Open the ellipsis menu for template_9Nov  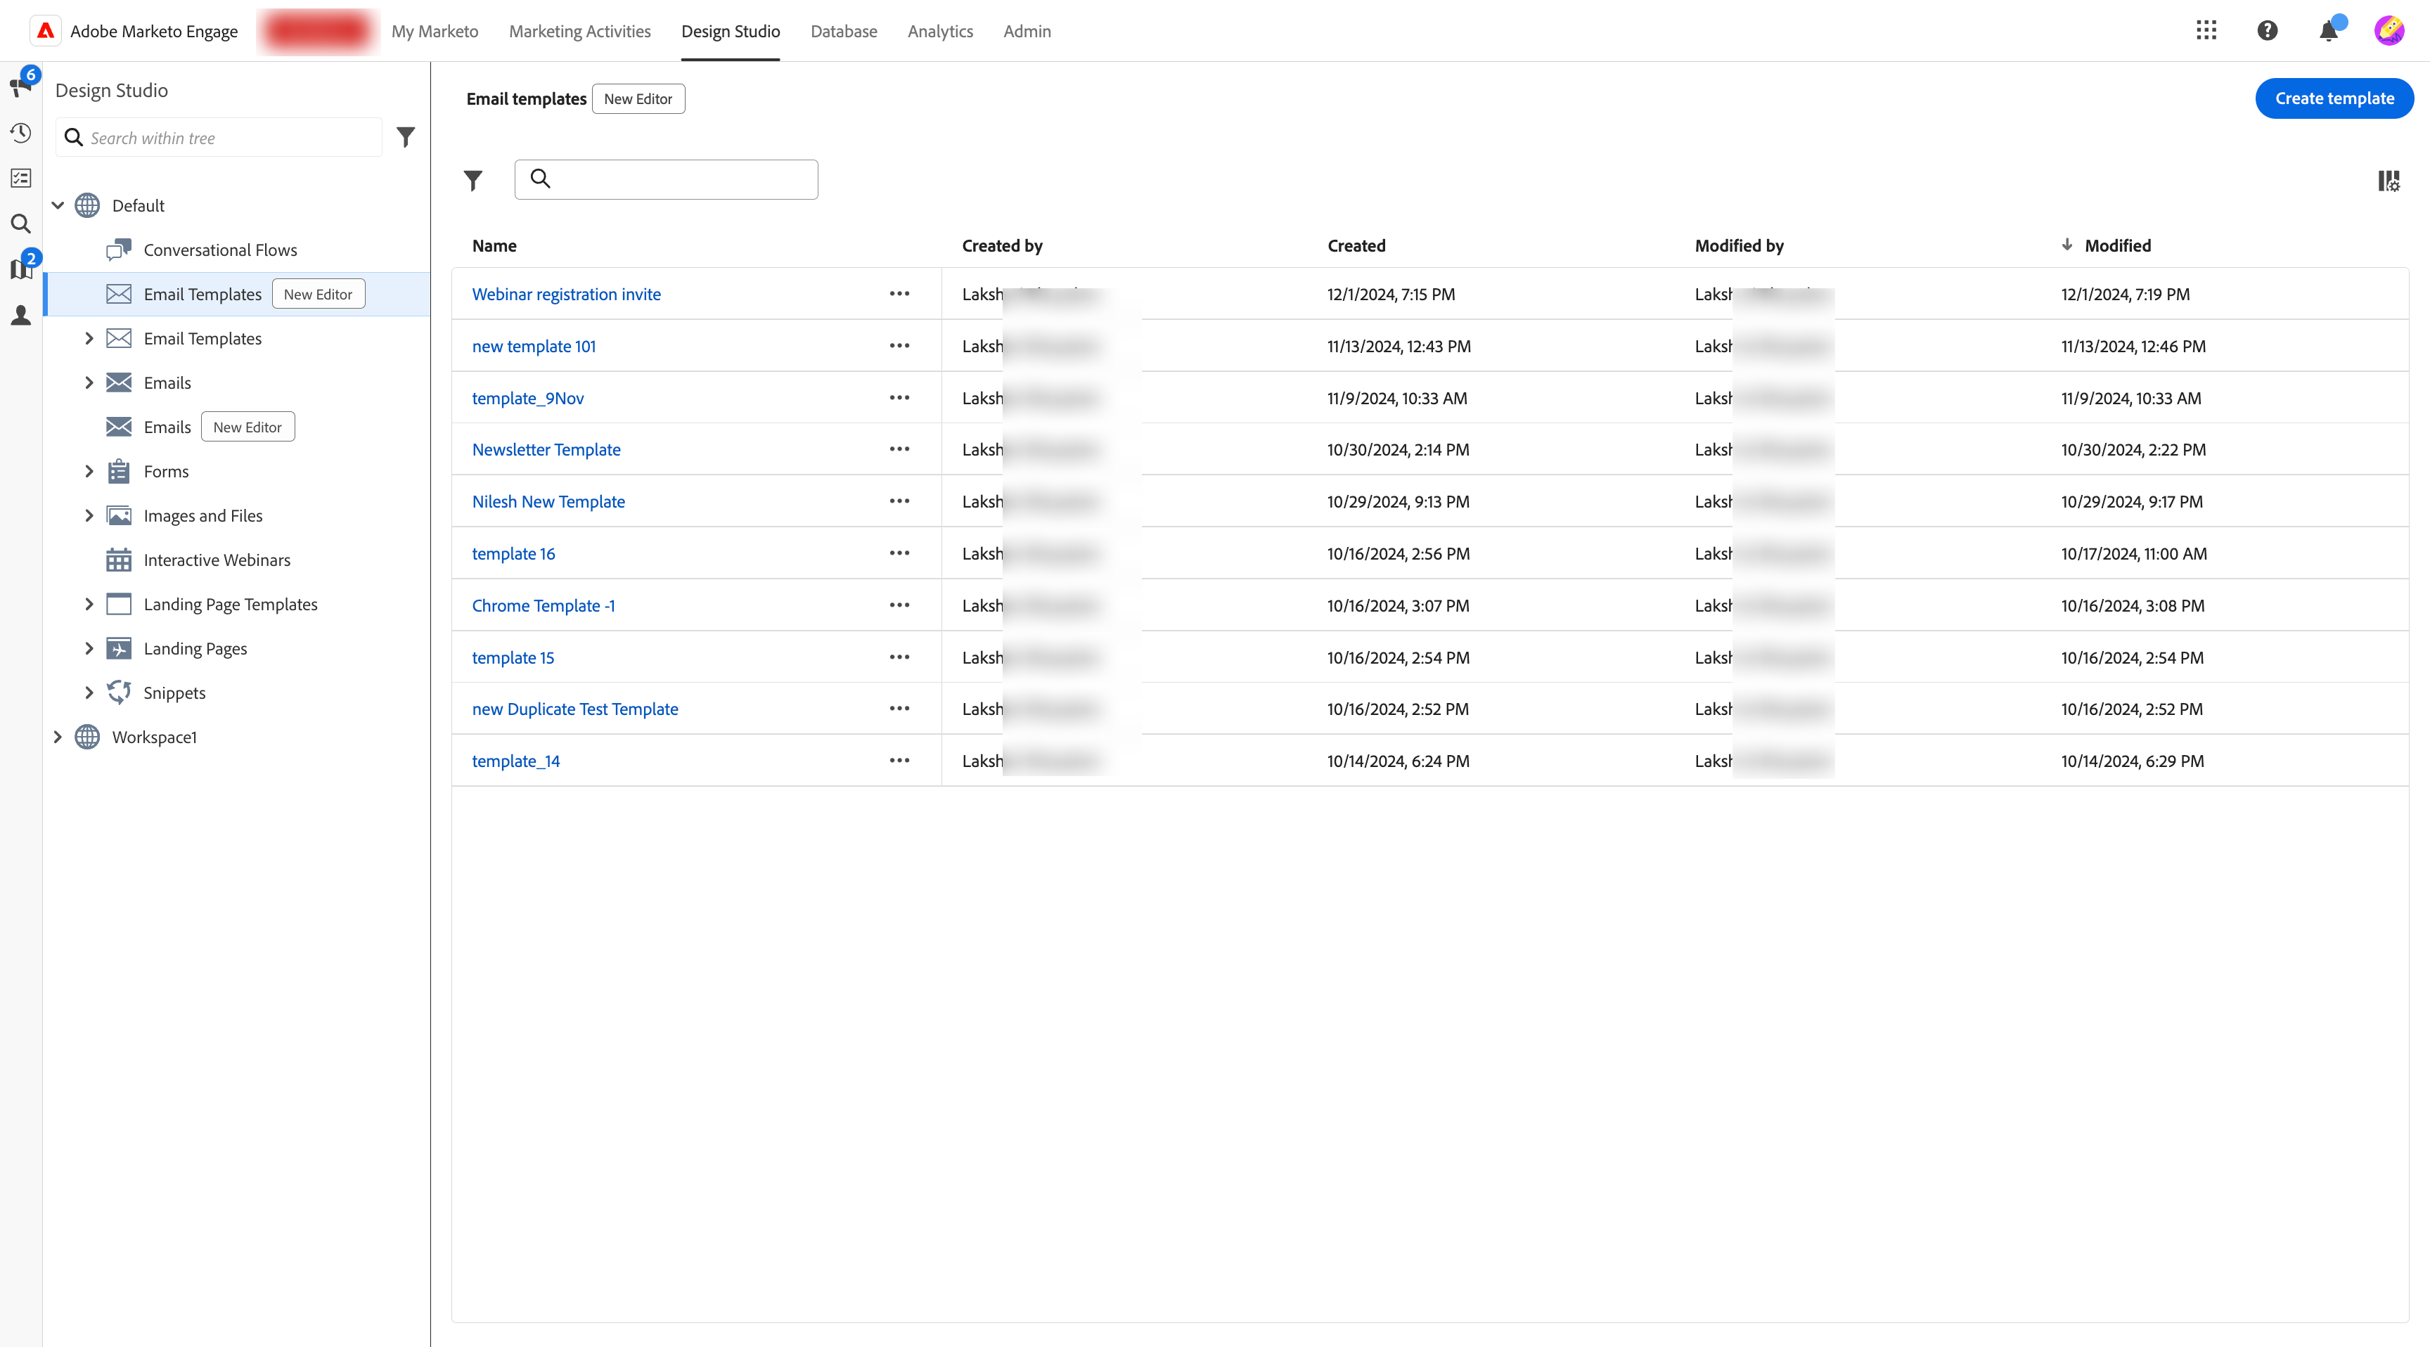[x=899, y=397]
